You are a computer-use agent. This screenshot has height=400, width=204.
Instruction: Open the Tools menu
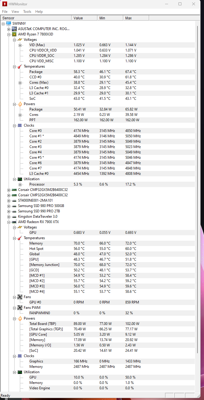[x=27, y=12]
